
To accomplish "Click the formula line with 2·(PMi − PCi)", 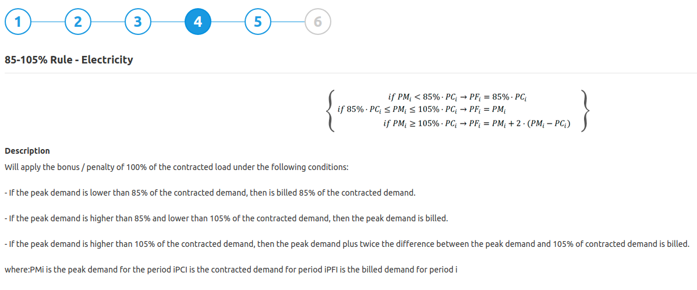I will point(477,124).
